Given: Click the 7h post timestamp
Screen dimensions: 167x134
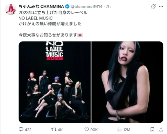Looking at the screenshot, I should [x=108, y=6].
